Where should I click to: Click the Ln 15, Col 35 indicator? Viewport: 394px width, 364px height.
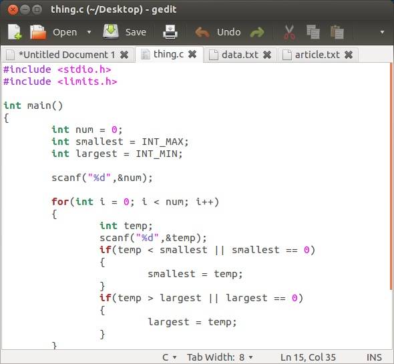point(308,357)
